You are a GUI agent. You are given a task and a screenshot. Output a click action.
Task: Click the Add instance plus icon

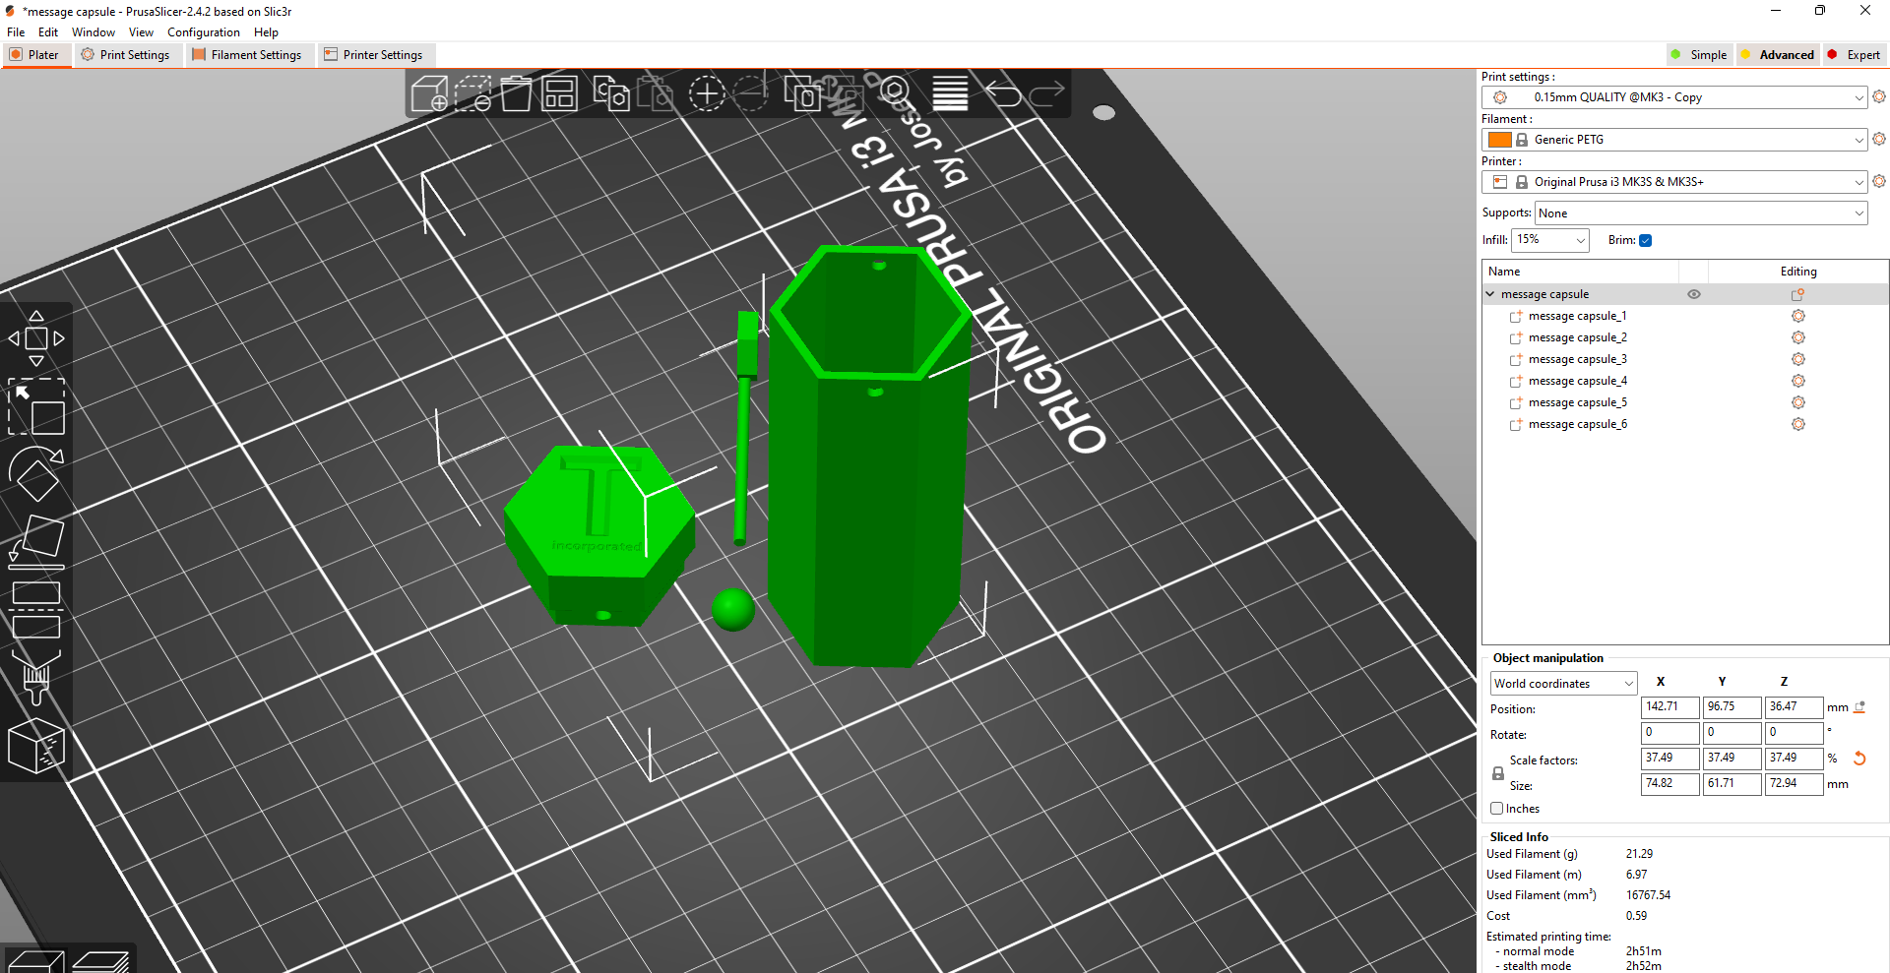point(706,94)
